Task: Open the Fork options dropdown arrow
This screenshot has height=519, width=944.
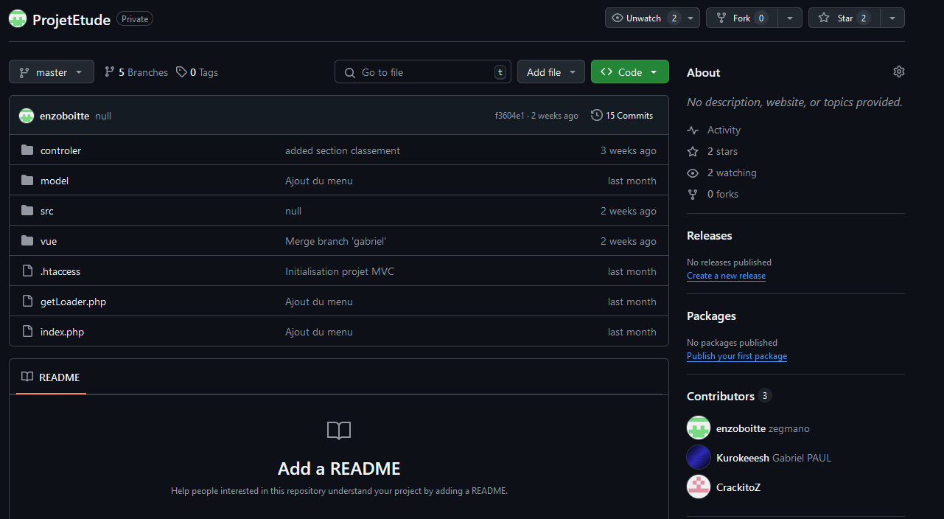Action: click(790, 18)
